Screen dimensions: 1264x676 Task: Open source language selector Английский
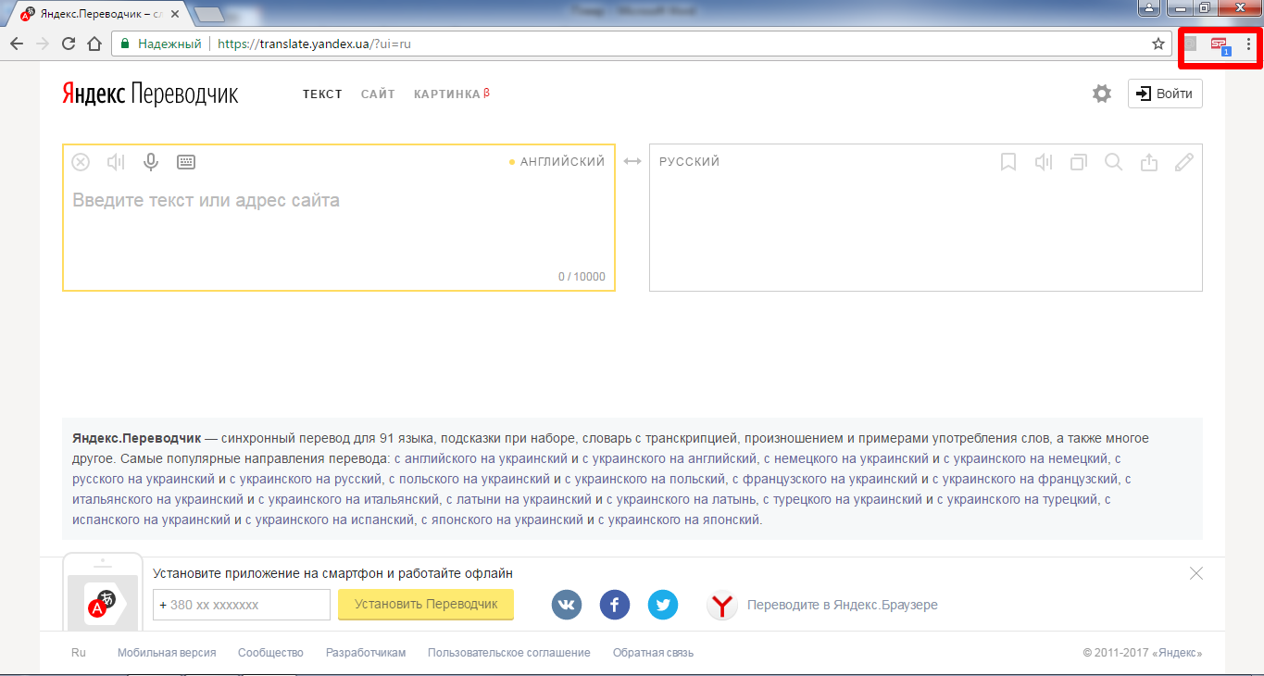(x=561, y=162)
